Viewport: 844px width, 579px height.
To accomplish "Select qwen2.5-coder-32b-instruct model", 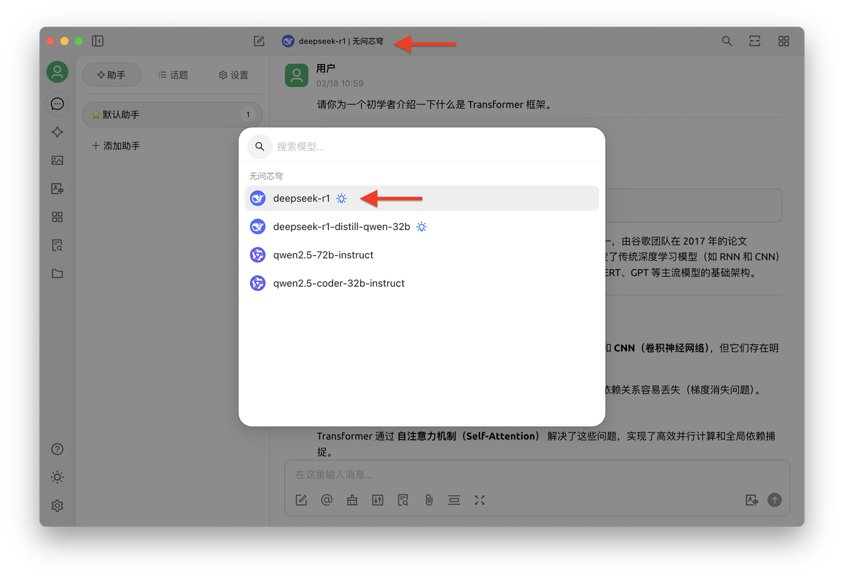I will (x=338, y=284).
